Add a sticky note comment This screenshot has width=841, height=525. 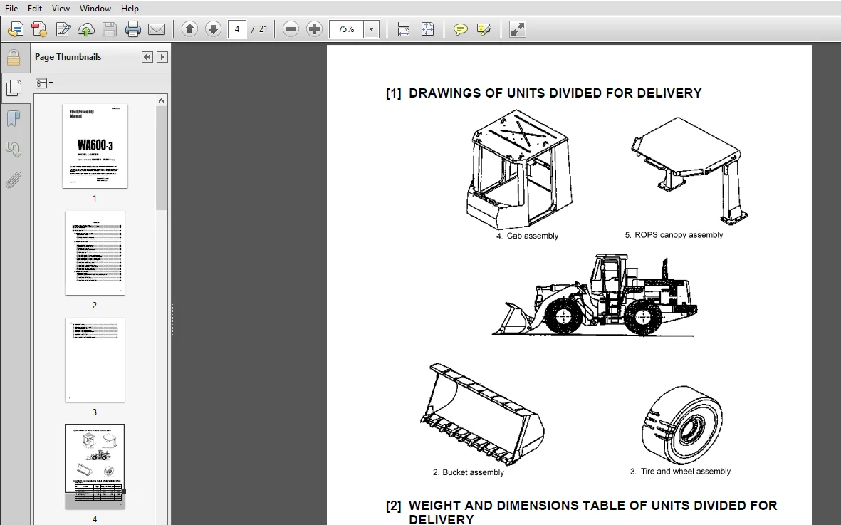point(460,29)
